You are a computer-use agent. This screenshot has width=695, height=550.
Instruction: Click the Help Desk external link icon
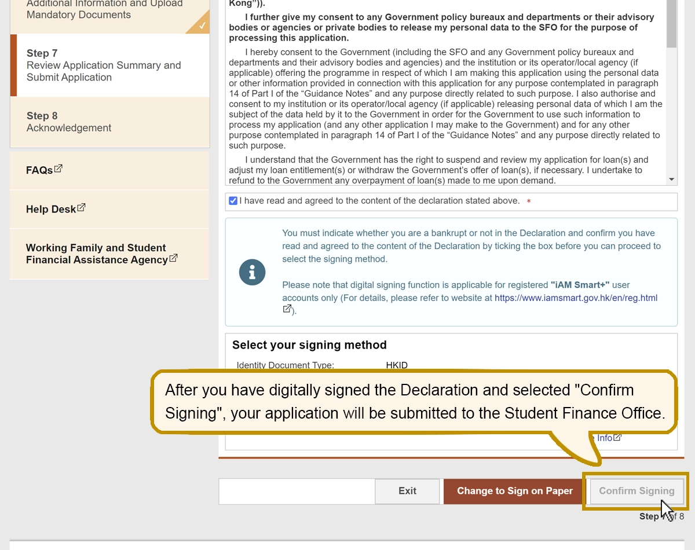[81, 207]
